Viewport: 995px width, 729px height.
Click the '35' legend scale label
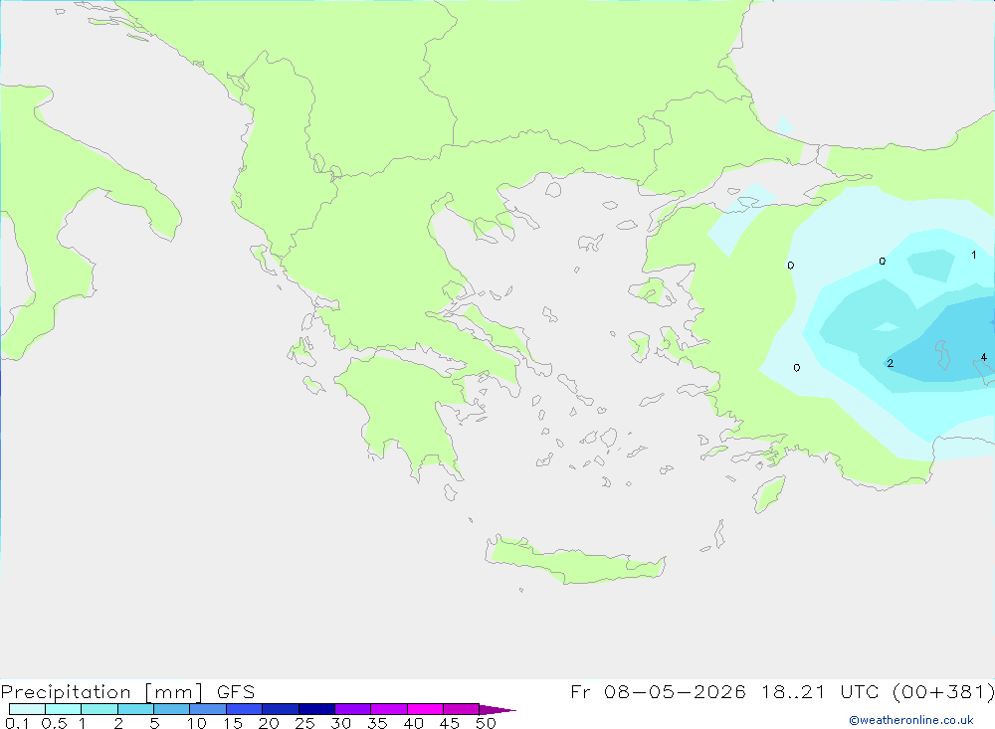coord(377,723)
